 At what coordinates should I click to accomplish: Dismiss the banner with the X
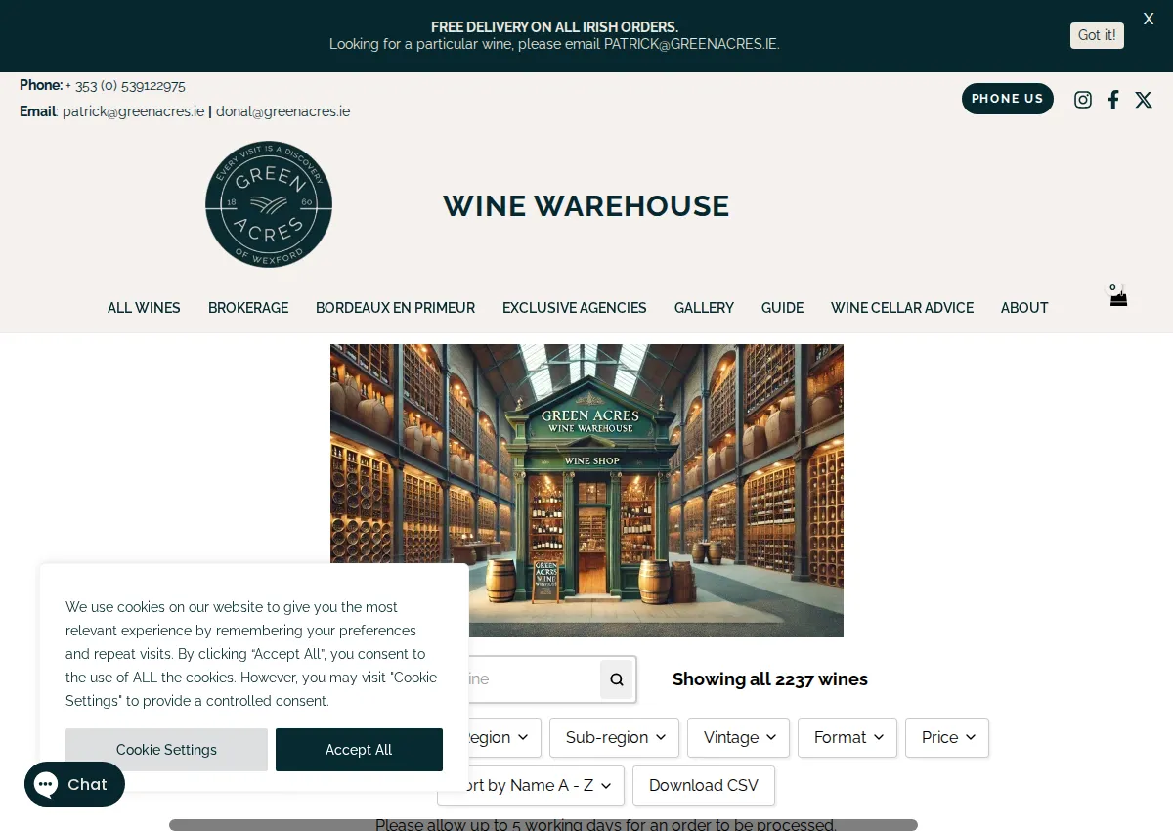[1149, 19]
